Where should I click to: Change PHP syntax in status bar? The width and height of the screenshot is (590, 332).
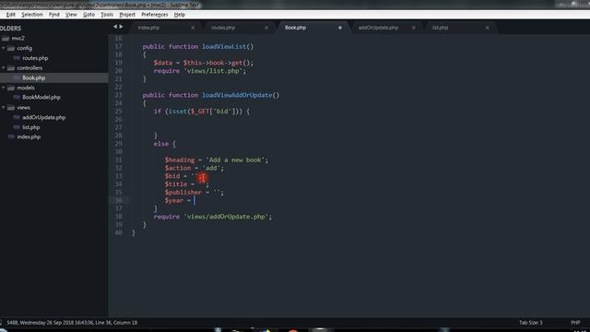tap(575, 323)
